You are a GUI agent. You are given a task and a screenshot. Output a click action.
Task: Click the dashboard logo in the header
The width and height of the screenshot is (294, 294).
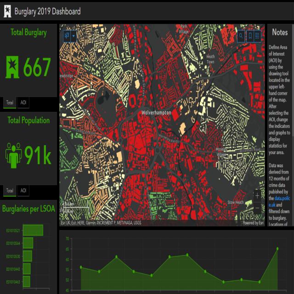coord(7,11)
